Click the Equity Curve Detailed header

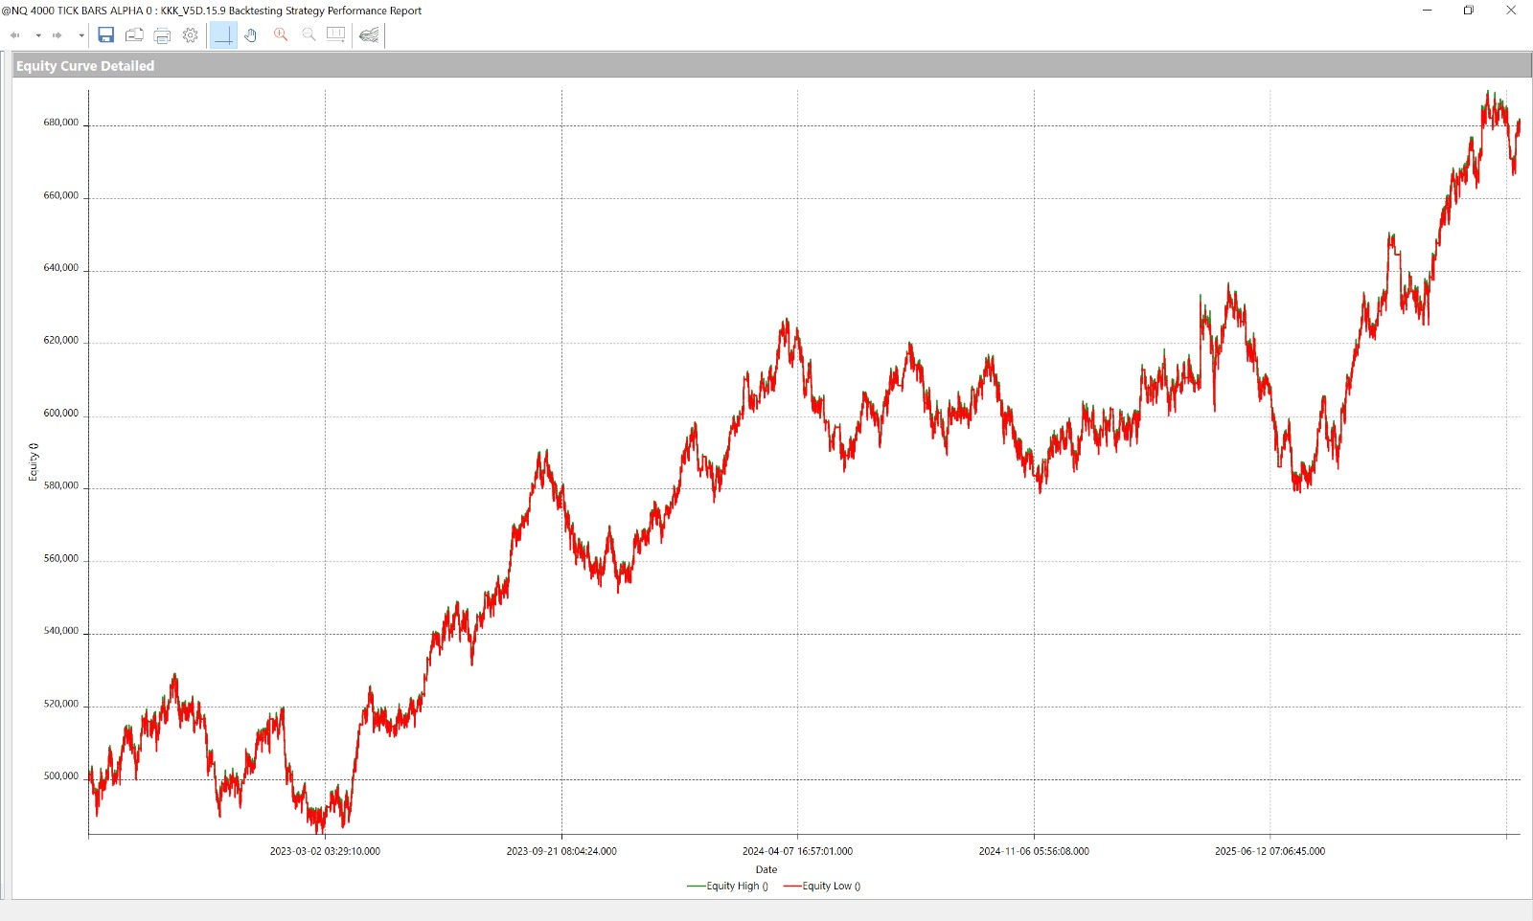coord(85,66)
